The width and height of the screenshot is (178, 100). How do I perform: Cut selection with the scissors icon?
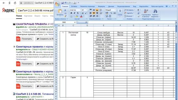point(65,10)
